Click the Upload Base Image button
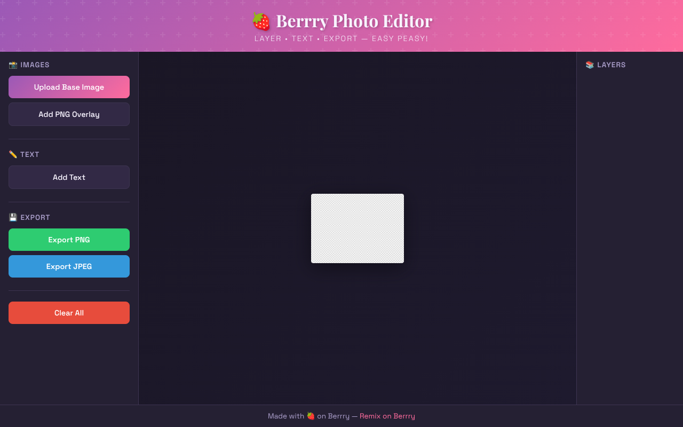 [69, 87]
